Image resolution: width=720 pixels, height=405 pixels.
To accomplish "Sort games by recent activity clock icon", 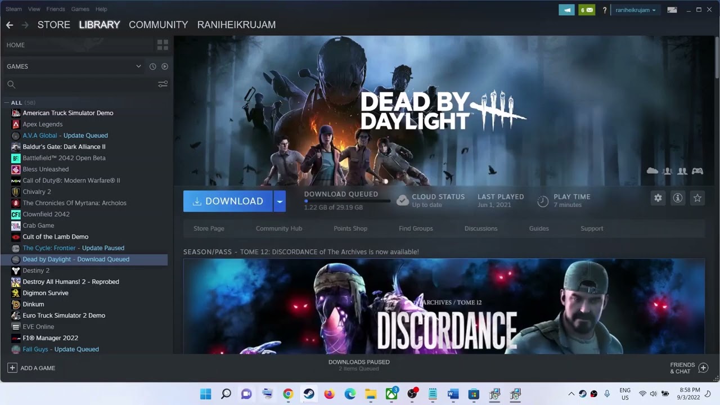I will pyautogui.click(x=152, y=66).
